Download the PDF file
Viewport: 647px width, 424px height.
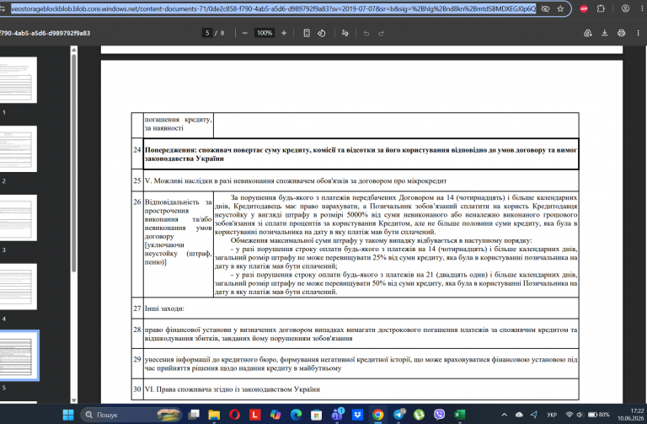coord(605,33)
